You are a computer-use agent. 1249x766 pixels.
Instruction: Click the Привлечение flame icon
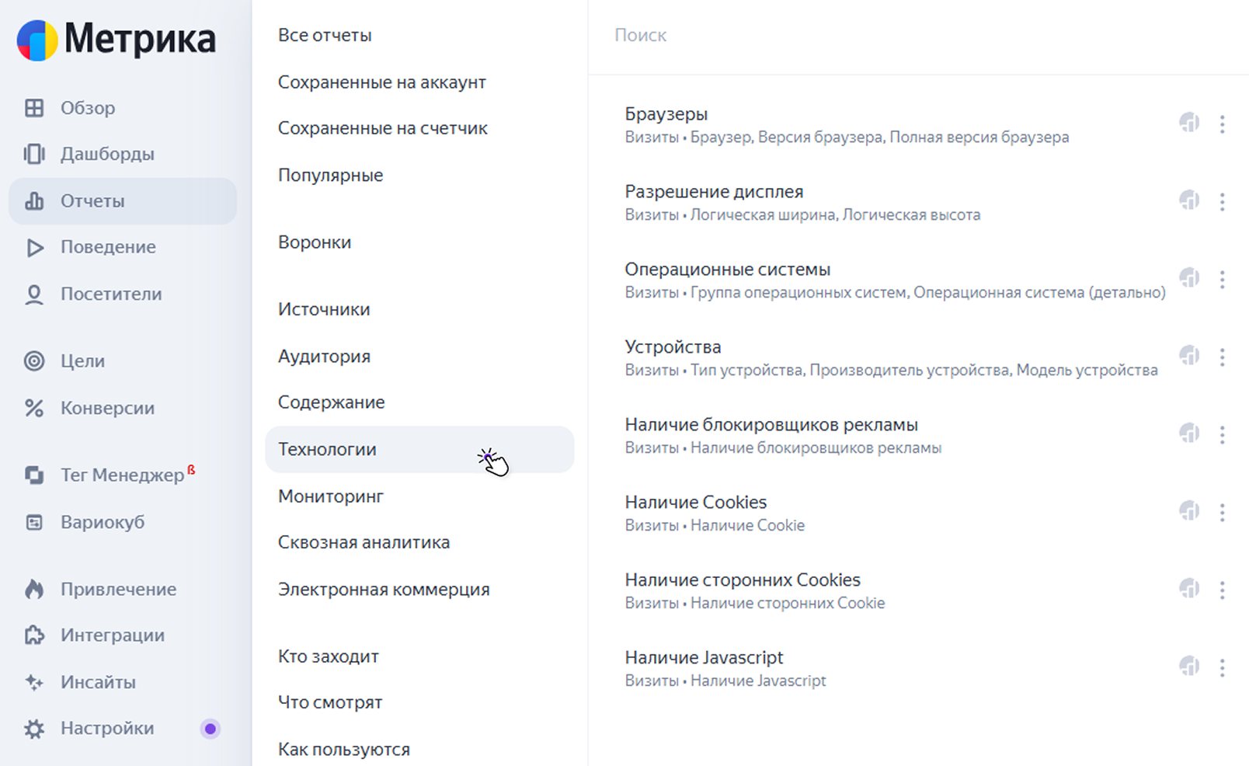tap(34, 589)
